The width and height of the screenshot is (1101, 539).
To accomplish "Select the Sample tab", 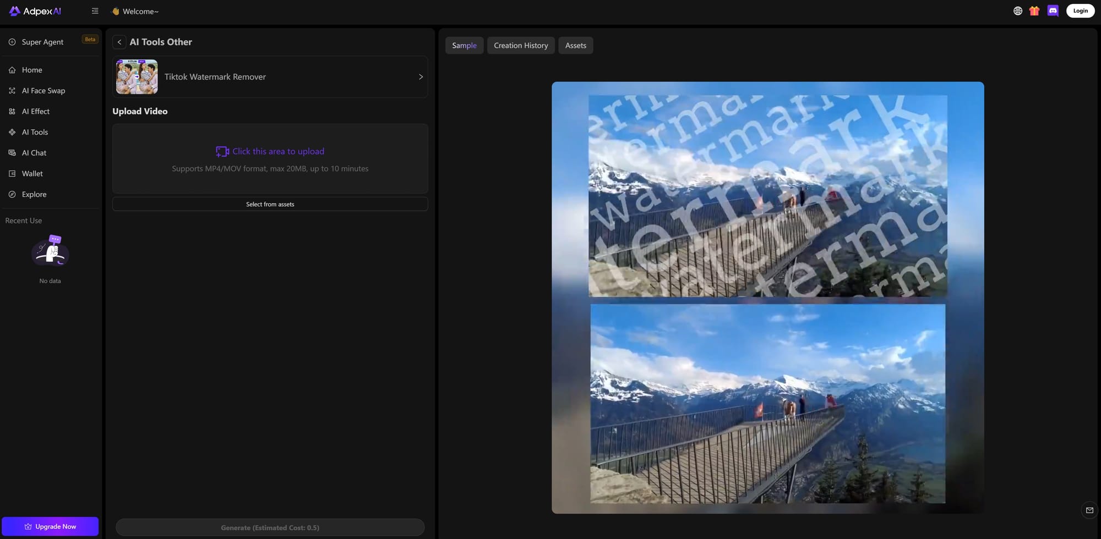I will (464, 45).
